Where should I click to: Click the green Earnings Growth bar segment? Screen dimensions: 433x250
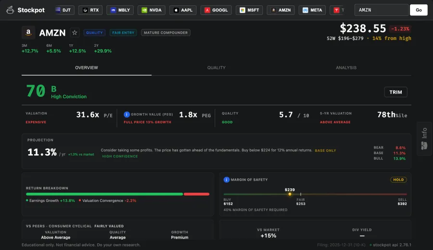pyautogui.click(x=104, y=194)
